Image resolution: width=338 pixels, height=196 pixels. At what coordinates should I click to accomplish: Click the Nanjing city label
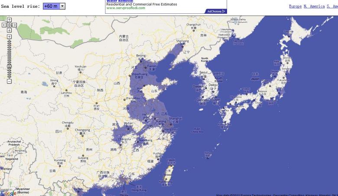coord(161,121)
